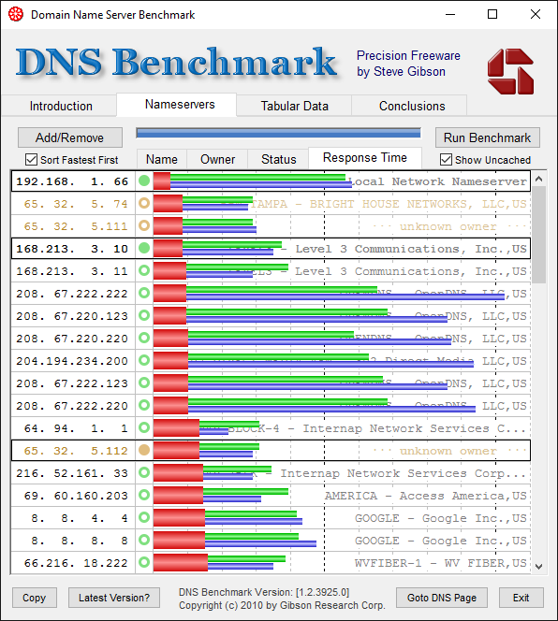Select the 208.67.220.220 IP address

coord(72,339)
